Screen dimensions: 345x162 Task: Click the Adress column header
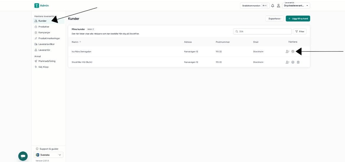pyautogui.click(x=188, y=42)
